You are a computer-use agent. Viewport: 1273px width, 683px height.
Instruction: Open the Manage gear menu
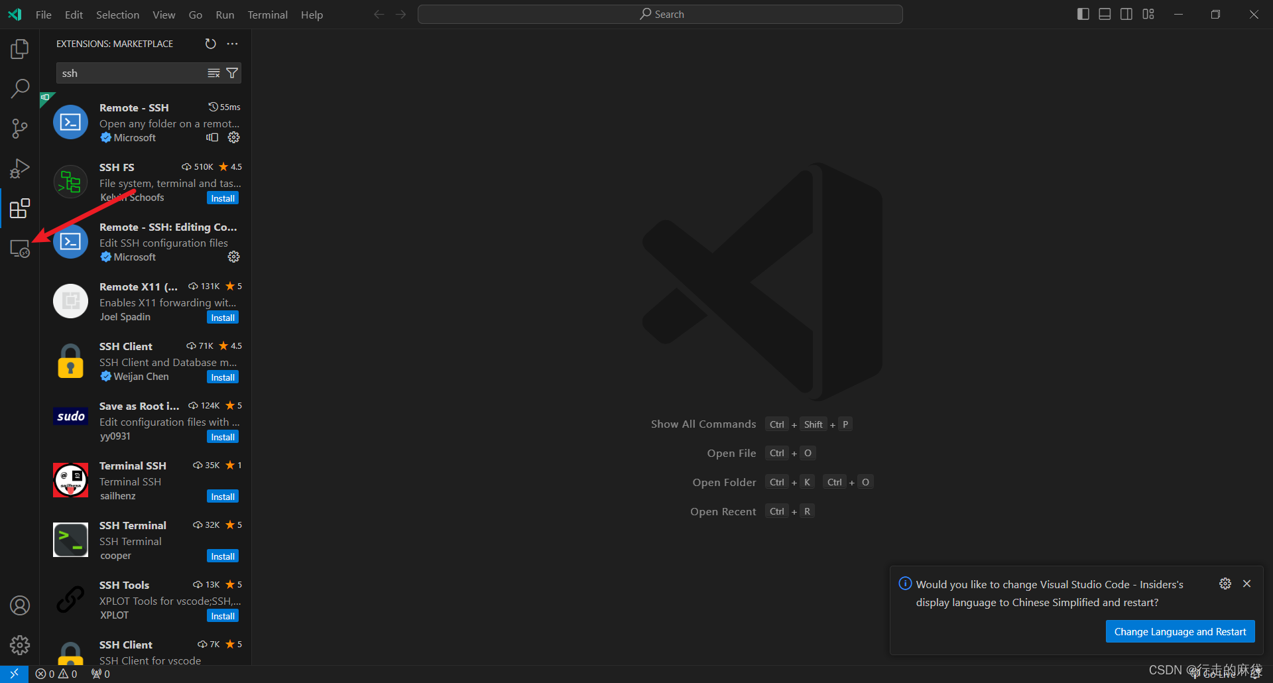(20, 645)
